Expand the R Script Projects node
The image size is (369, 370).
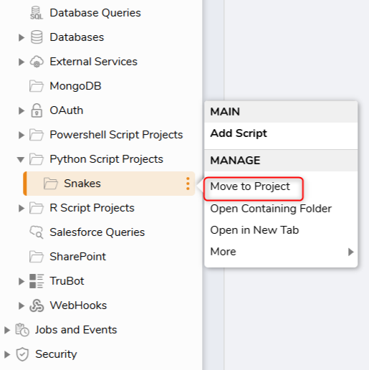[x=21, y=208]
